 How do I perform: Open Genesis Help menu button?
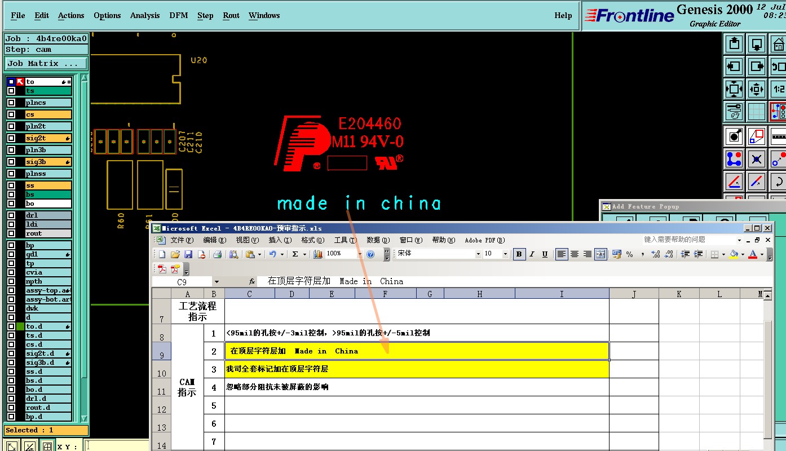[563, 15]
